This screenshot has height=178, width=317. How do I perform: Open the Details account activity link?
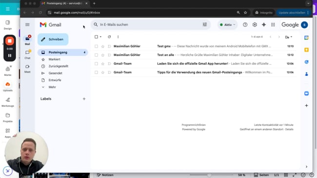pyautogui.click(x=289, y=129)
